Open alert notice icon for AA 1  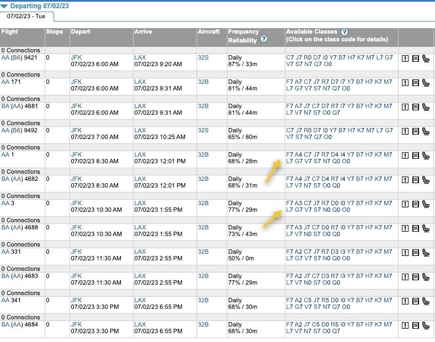coord(405,156)
